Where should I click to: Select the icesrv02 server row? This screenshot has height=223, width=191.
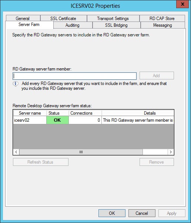point(94,120)
